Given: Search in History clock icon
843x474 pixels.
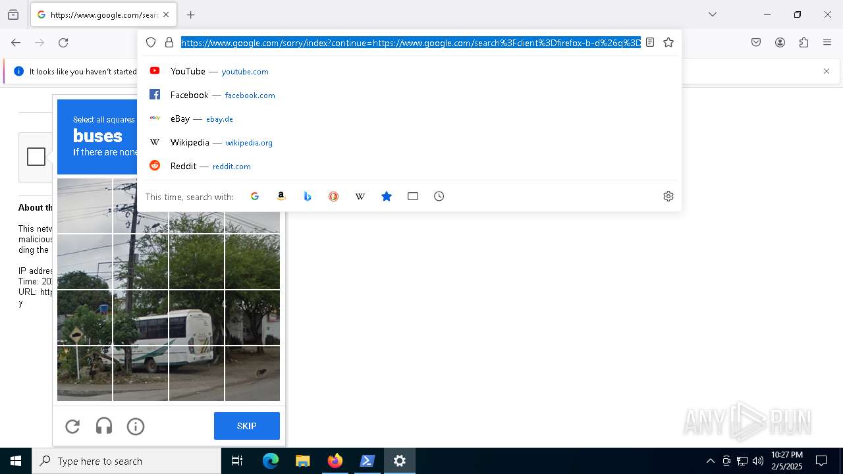Looking at the screenshot, I should [439, 196].
